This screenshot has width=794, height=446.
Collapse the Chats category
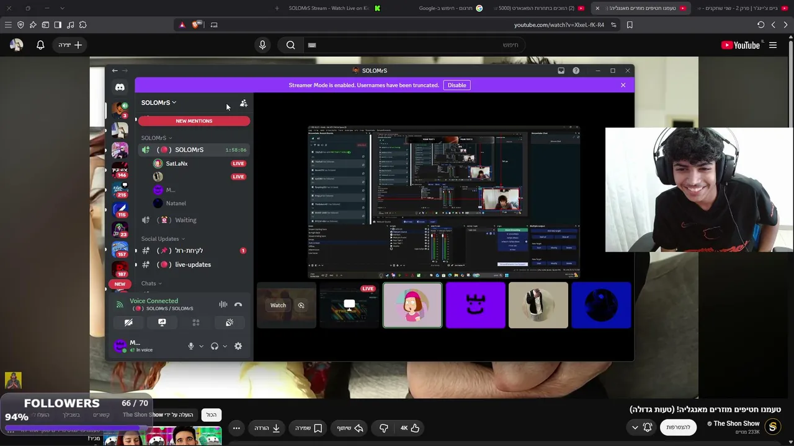[151, 283]
